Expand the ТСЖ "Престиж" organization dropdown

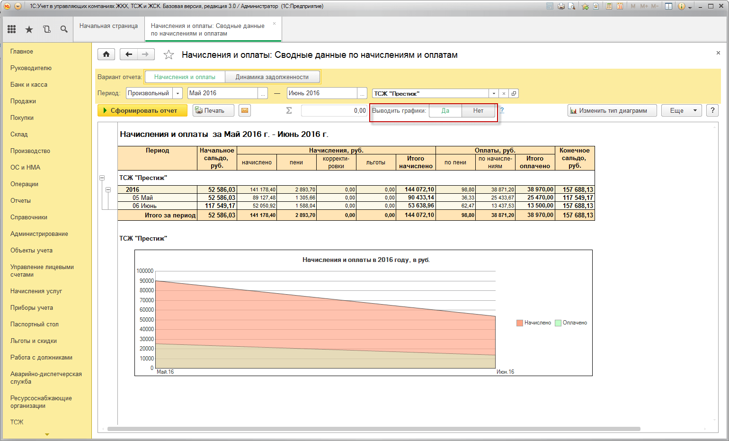point(494,93)
